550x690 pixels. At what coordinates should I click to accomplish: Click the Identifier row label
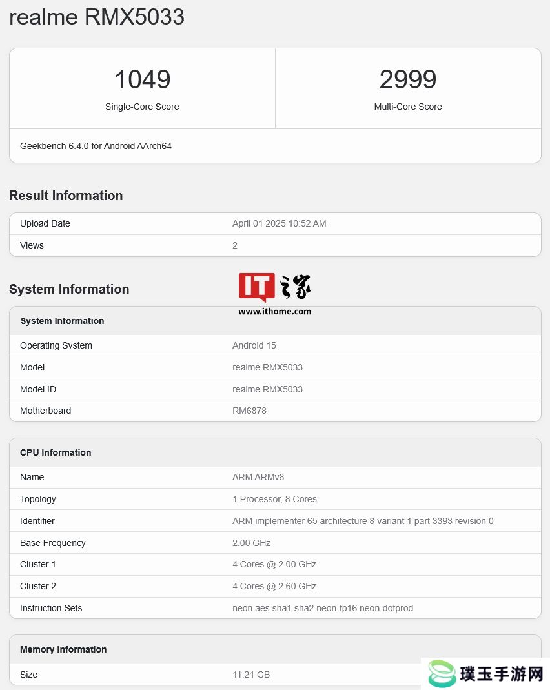click(37, 521)
